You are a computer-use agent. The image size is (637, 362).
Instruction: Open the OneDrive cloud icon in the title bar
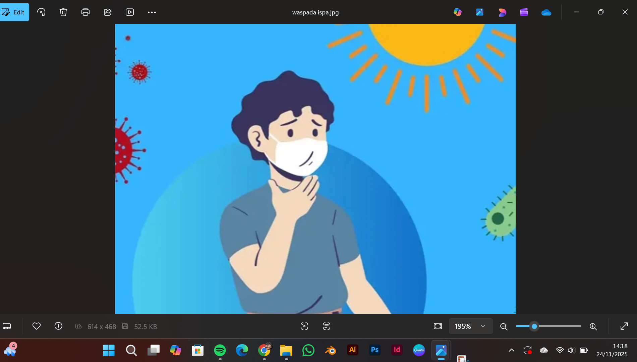[546, 12]
